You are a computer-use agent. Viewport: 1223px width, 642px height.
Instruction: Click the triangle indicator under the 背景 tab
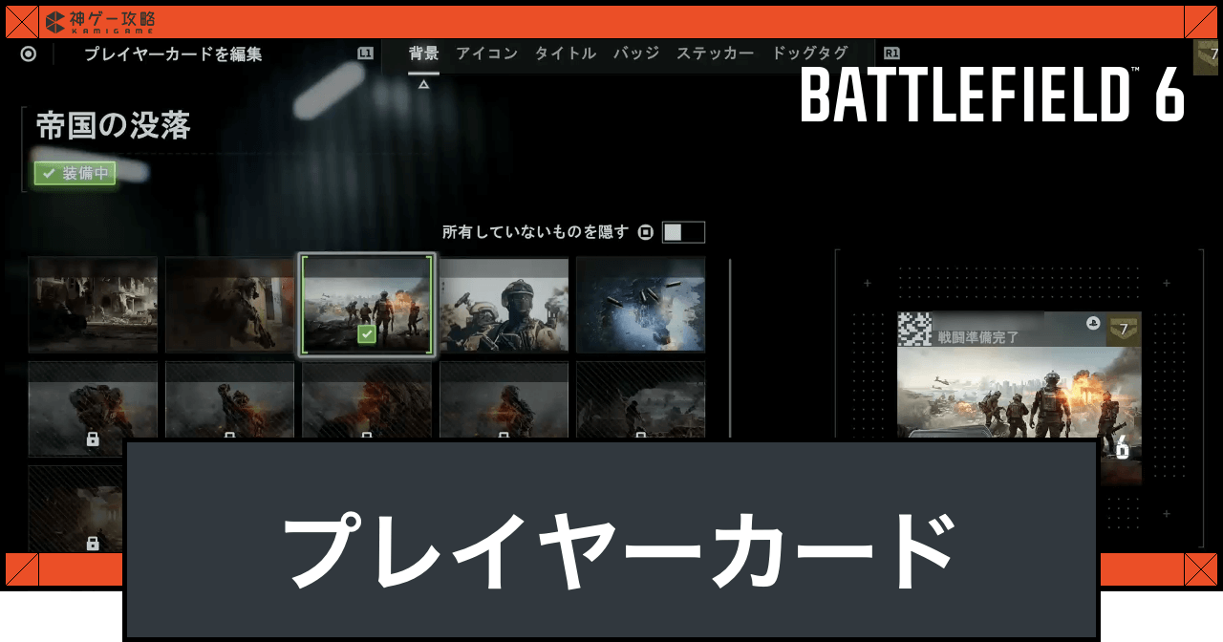pos(423,84)
